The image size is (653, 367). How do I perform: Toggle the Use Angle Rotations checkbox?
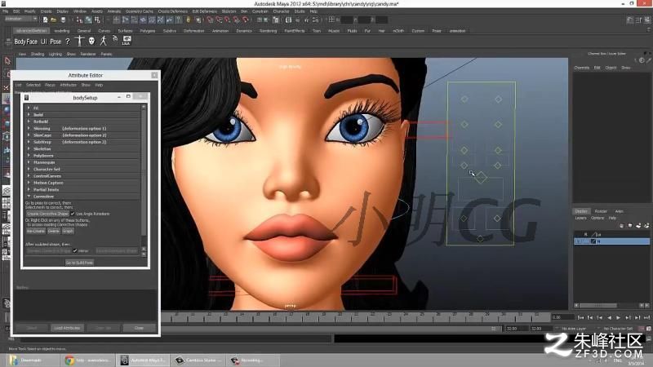point(73,214)
